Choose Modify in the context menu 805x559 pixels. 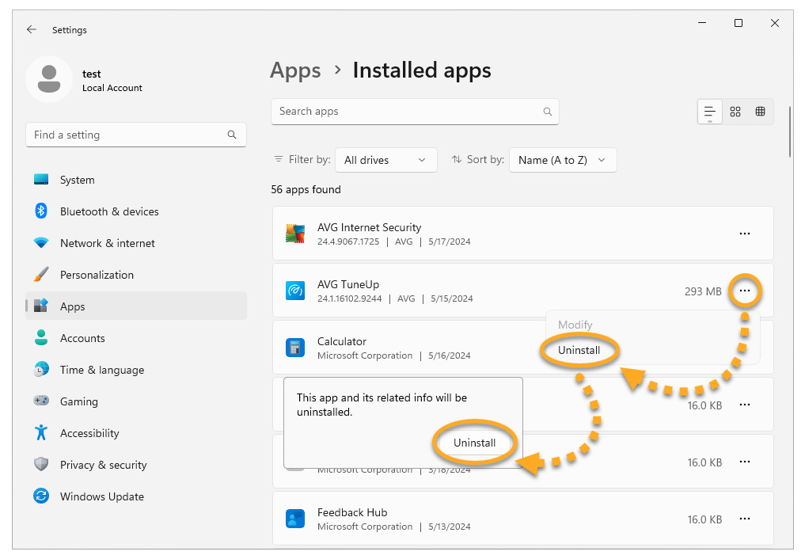point(575,325)
